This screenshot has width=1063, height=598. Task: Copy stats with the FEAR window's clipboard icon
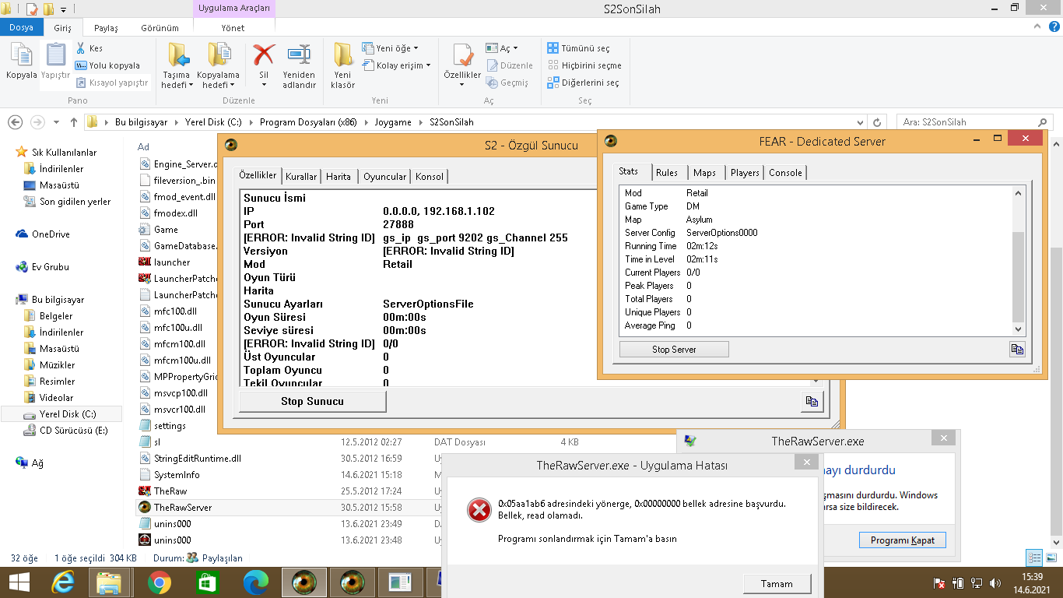[x=1017, y=349]
